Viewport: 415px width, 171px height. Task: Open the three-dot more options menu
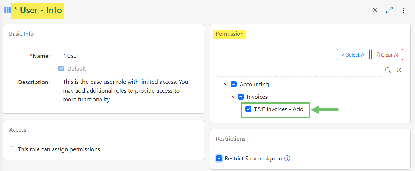[x=403, y=10]
